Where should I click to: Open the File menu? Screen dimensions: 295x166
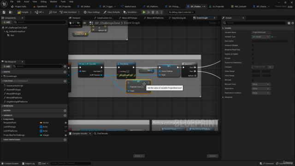(x=12, y=2)
